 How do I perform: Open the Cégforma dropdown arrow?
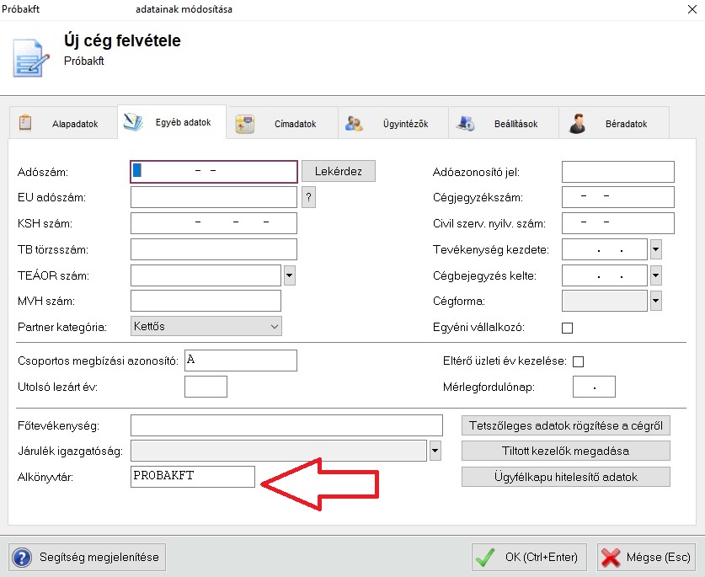[x=655, y=301]
